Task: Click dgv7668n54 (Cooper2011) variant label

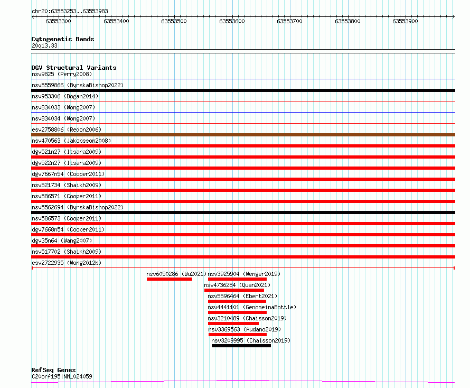Action: (x=68, y=229)
